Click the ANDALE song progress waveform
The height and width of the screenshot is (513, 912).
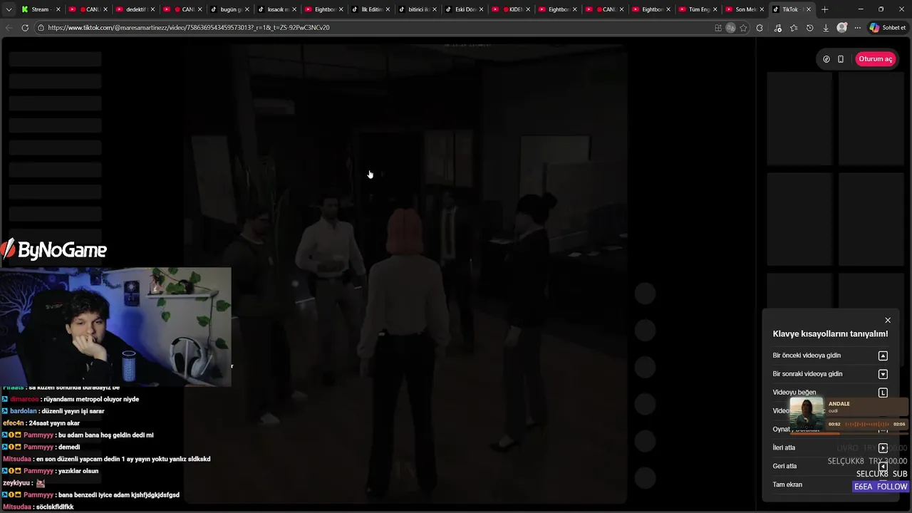[x=866, y=424]
